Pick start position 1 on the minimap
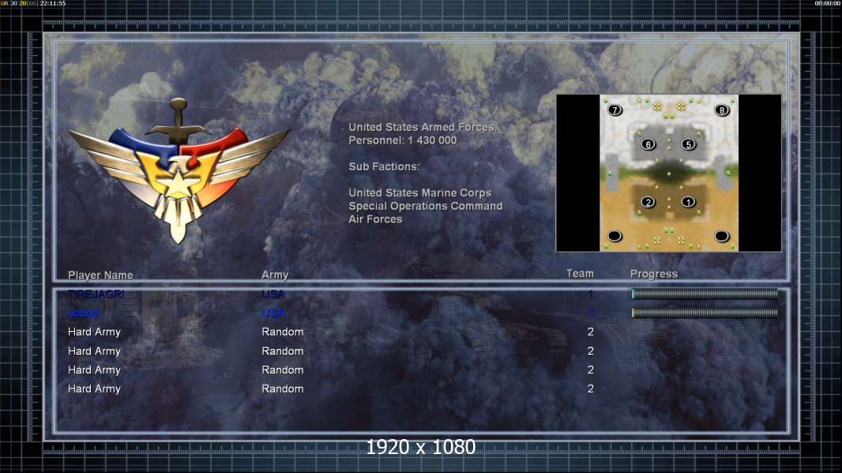The width and height of the screenshot is (842, 473). coord(688,203)
